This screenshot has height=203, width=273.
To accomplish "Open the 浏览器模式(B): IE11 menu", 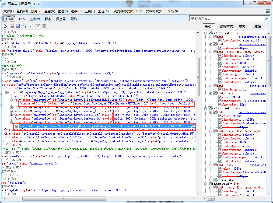I will pyautogui.click(x=128, y=11).
